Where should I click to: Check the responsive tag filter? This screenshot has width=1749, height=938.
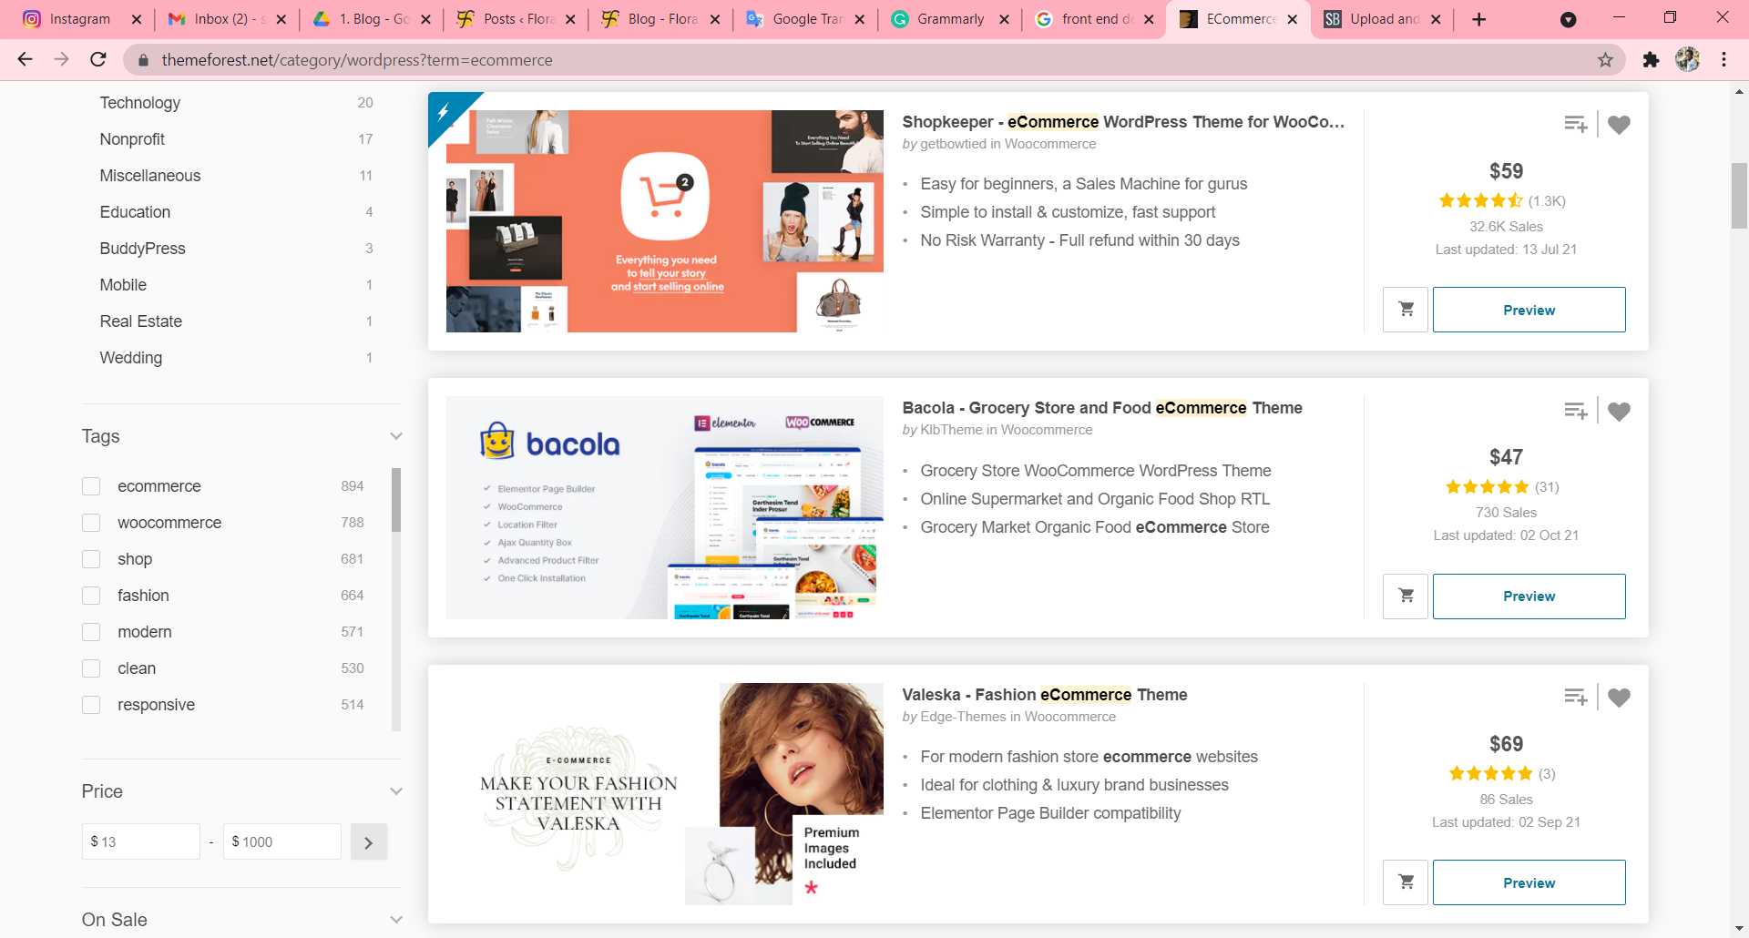[91, 705]
